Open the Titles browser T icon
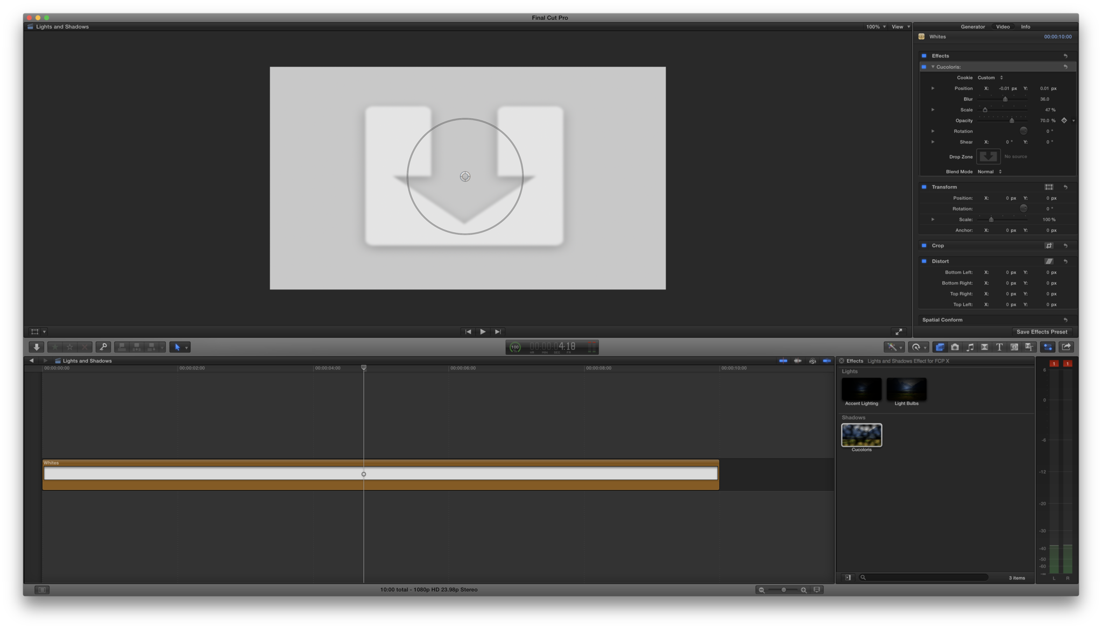This screenshot has height=629, width=1102. tap(999, 347)
